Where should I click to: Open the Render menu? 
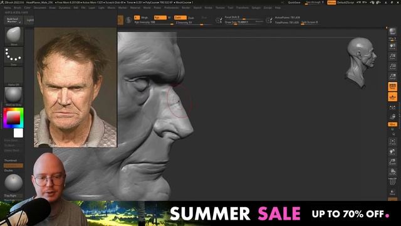(x=186, y=8)
